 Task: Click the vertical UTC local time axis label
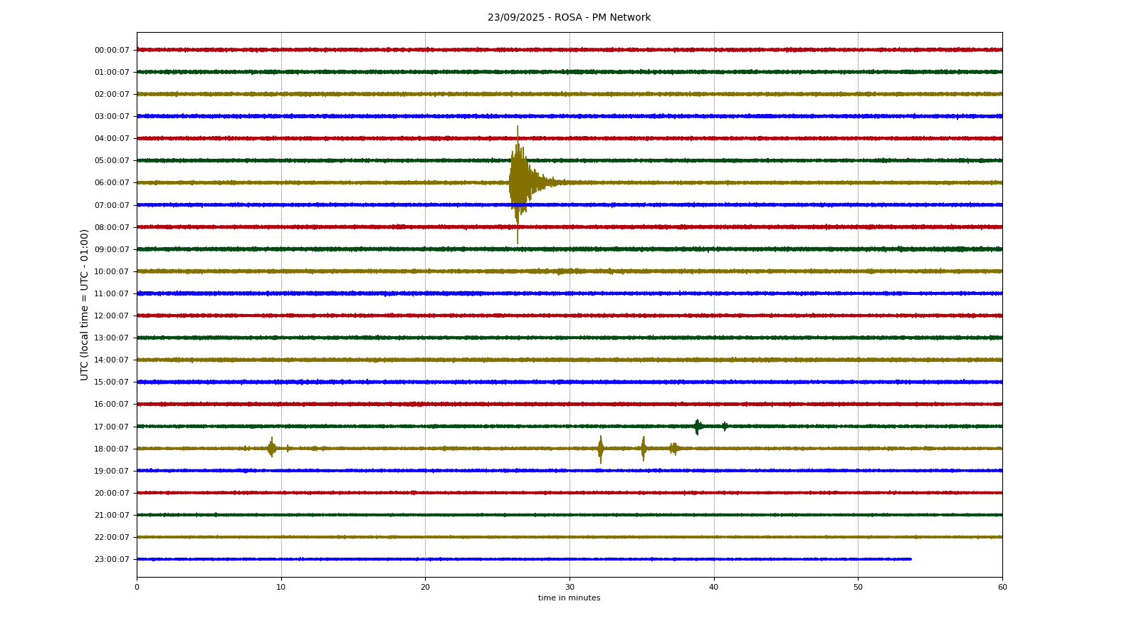(x=85, y=304)
